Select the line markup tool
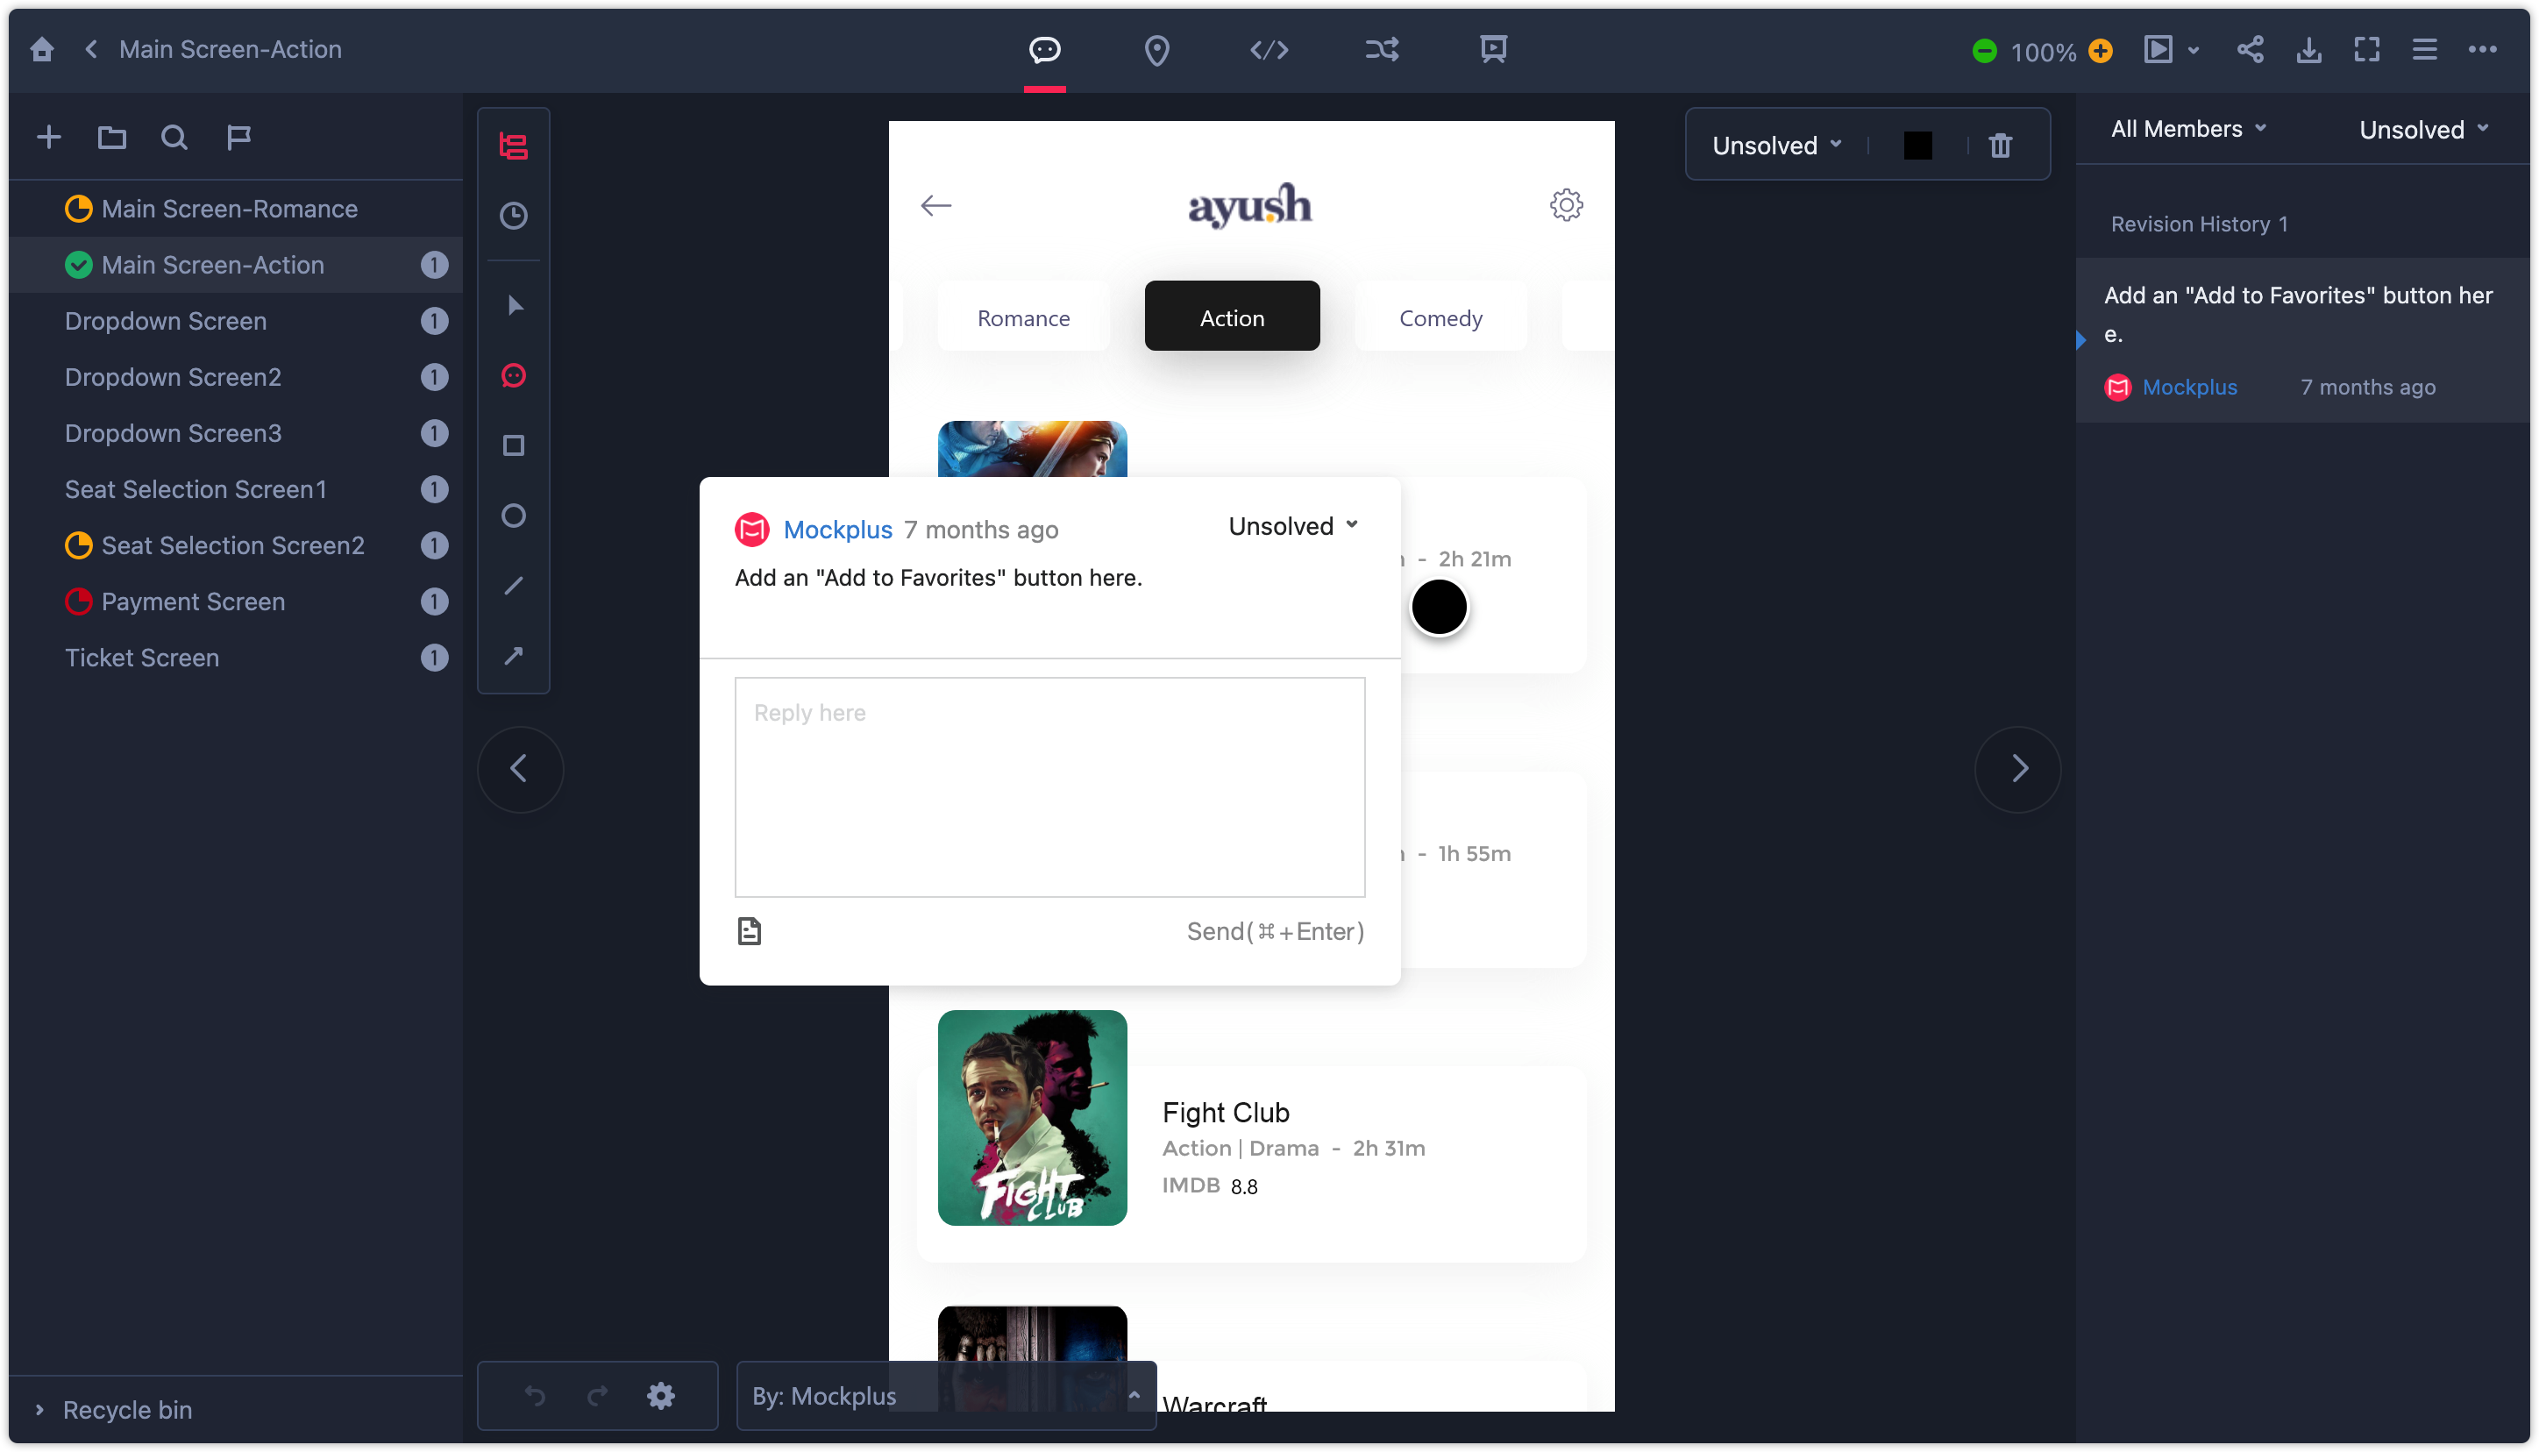 (x=514, y=586)
